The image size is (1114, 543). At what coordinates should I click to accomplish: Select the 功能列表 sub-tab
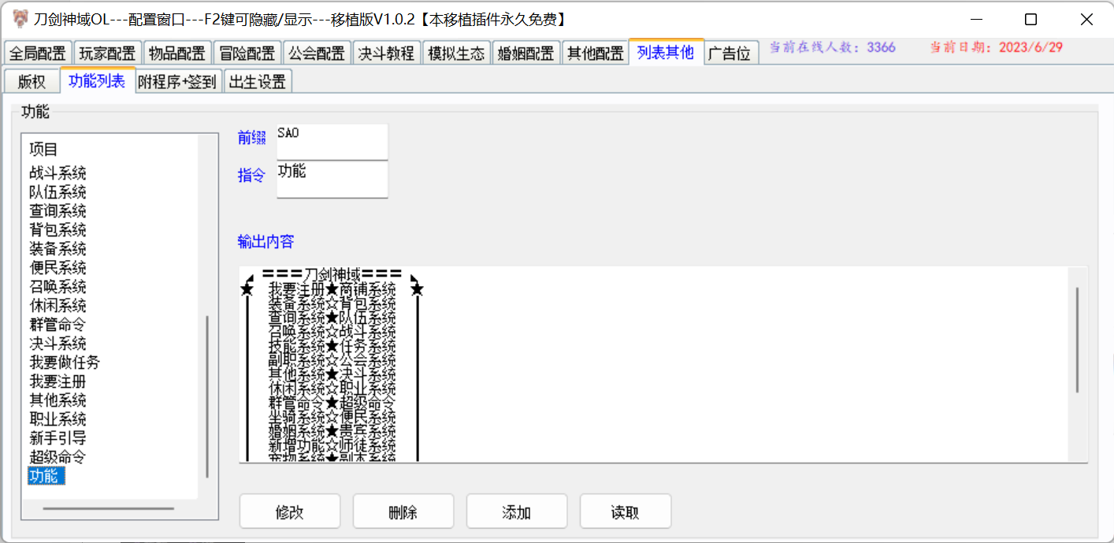tap(97, 80)
